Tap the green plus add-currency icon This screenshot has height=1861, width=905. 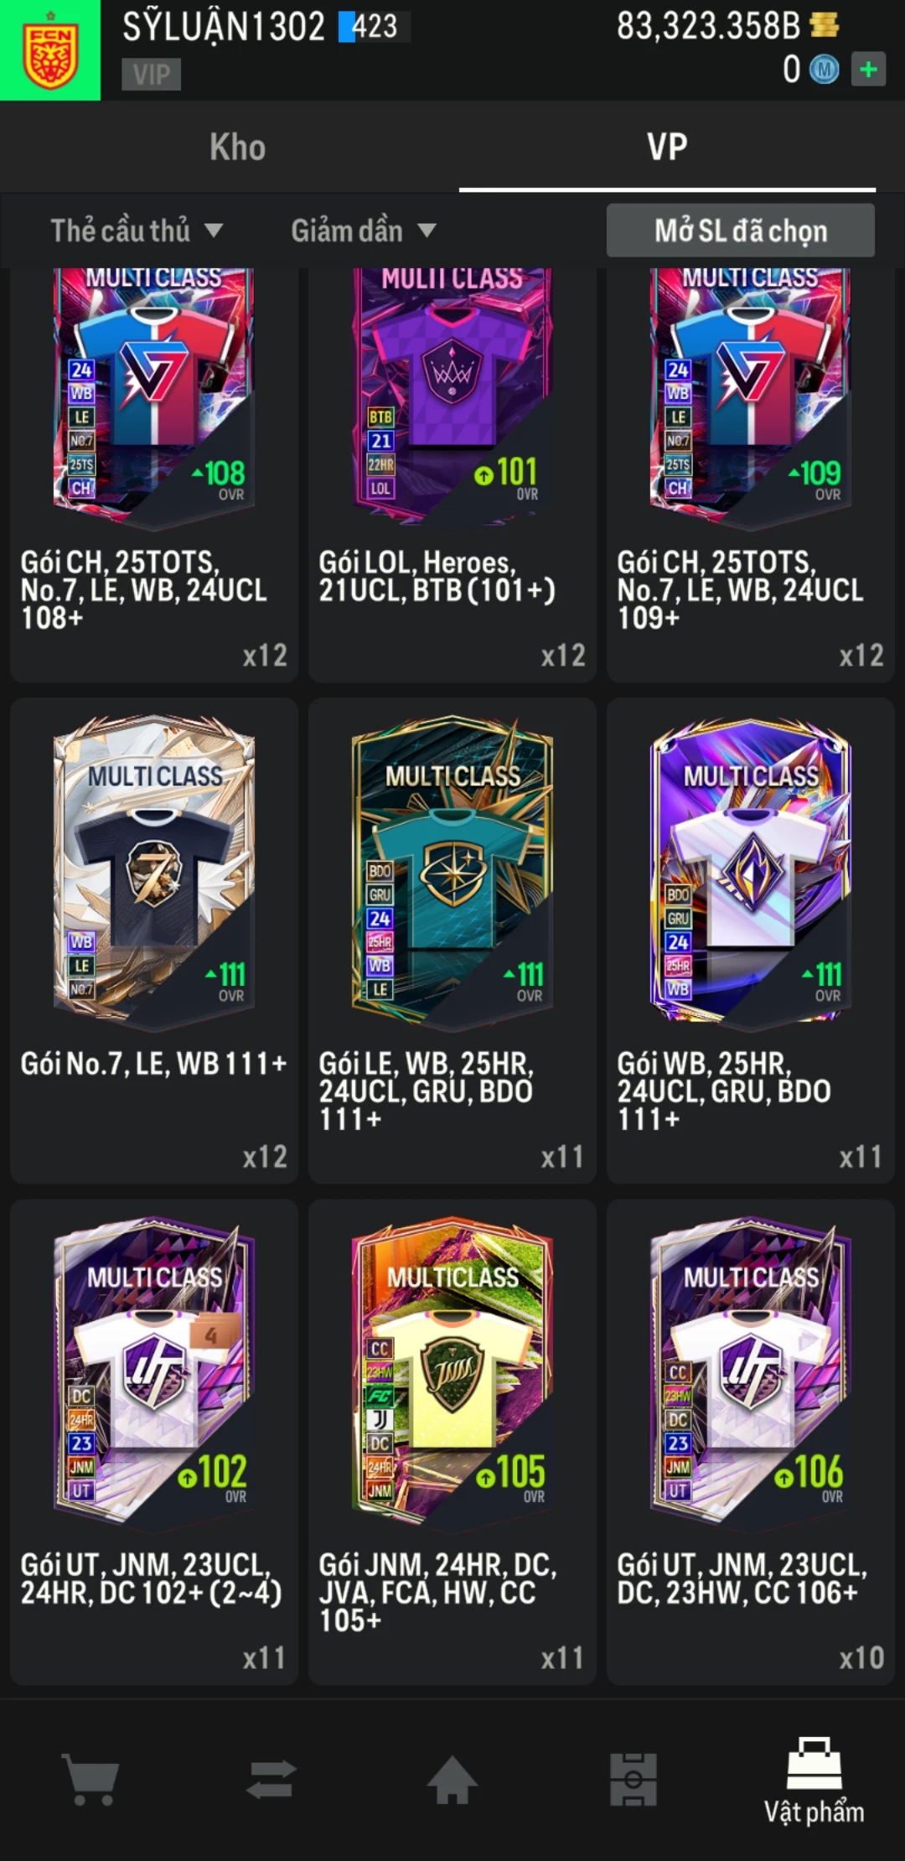[868, 69]
